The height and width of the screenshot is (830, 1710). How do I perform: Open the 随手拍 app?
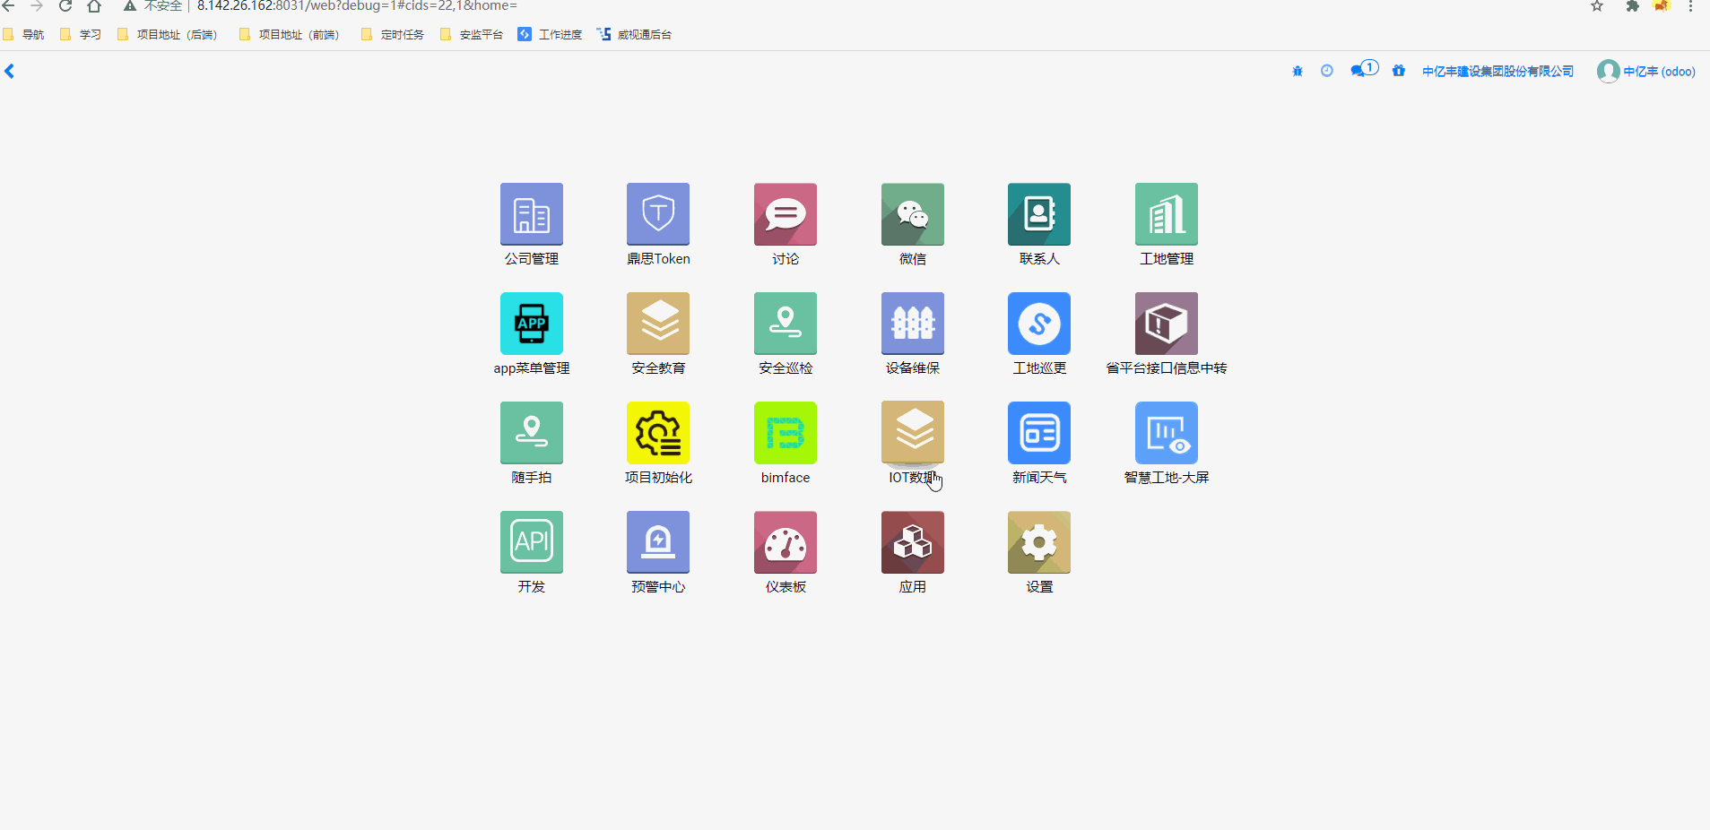(x=531, y=433)
